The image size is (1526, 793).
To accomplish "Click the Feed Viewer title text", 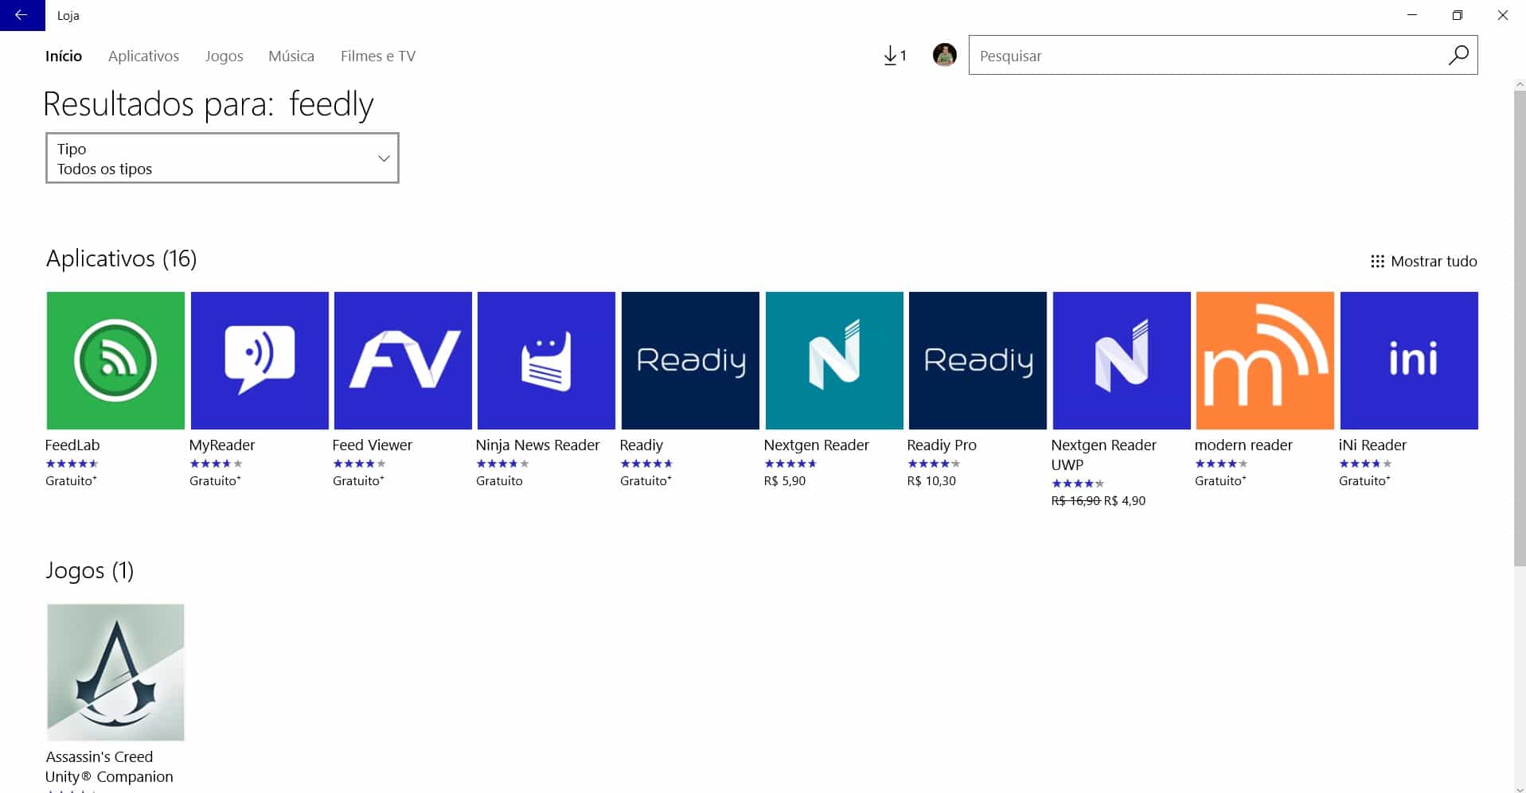I will [x=373, y=445].
